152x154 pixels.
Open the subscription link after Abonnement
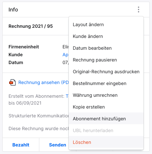[x=67, y=96]
